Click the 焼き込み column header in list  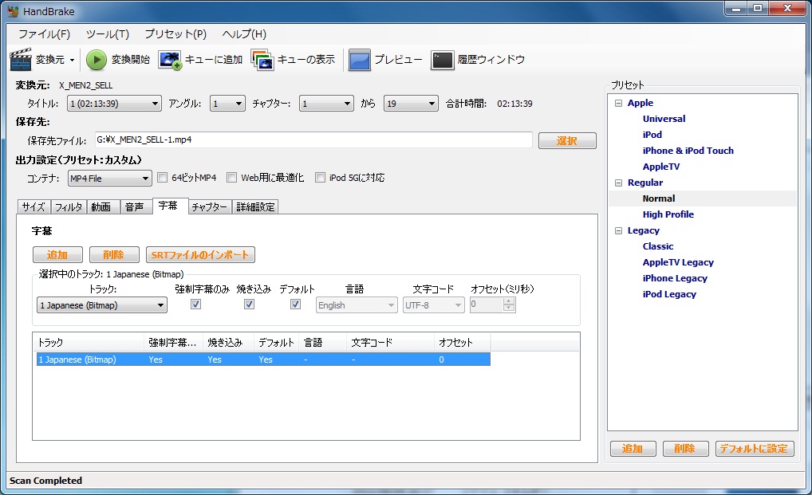pos(228,343)
